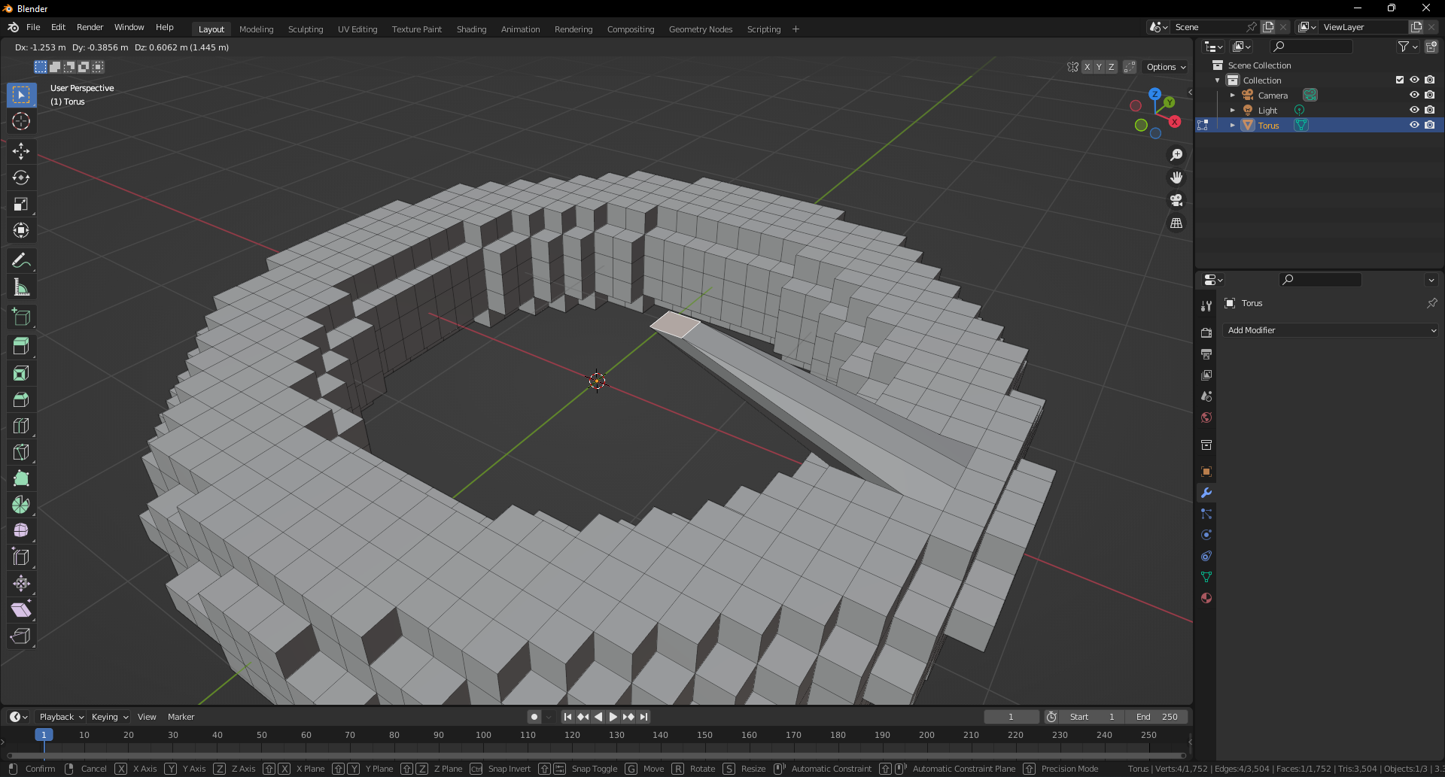Image resolution: width=1445 pixels, height=777 pixels.
Task: Select the Annotate tool
Action: click(21, 261)
